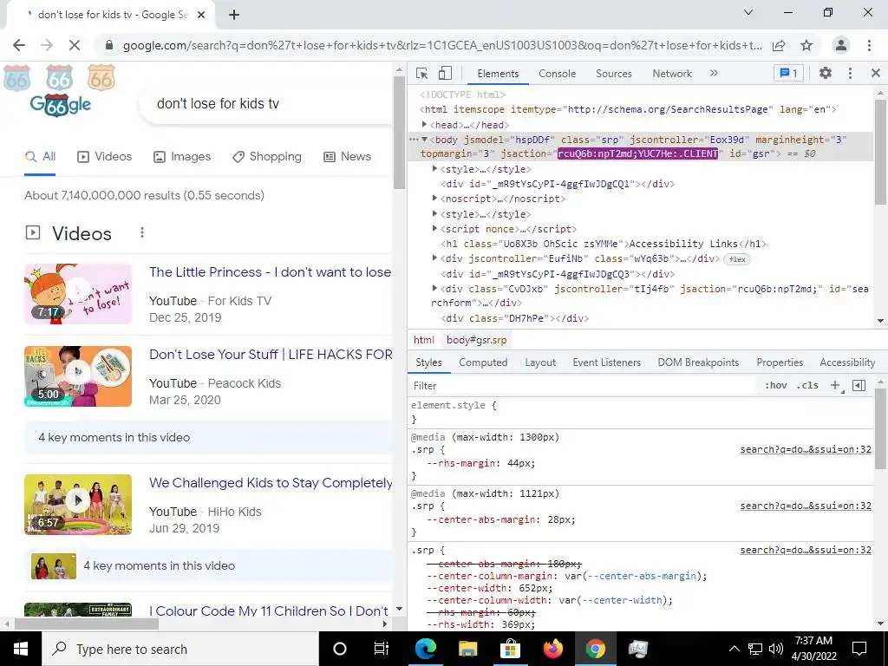Close the Google search tab
888x666 pixels.
pyautogui.click(x=201, y=16)
